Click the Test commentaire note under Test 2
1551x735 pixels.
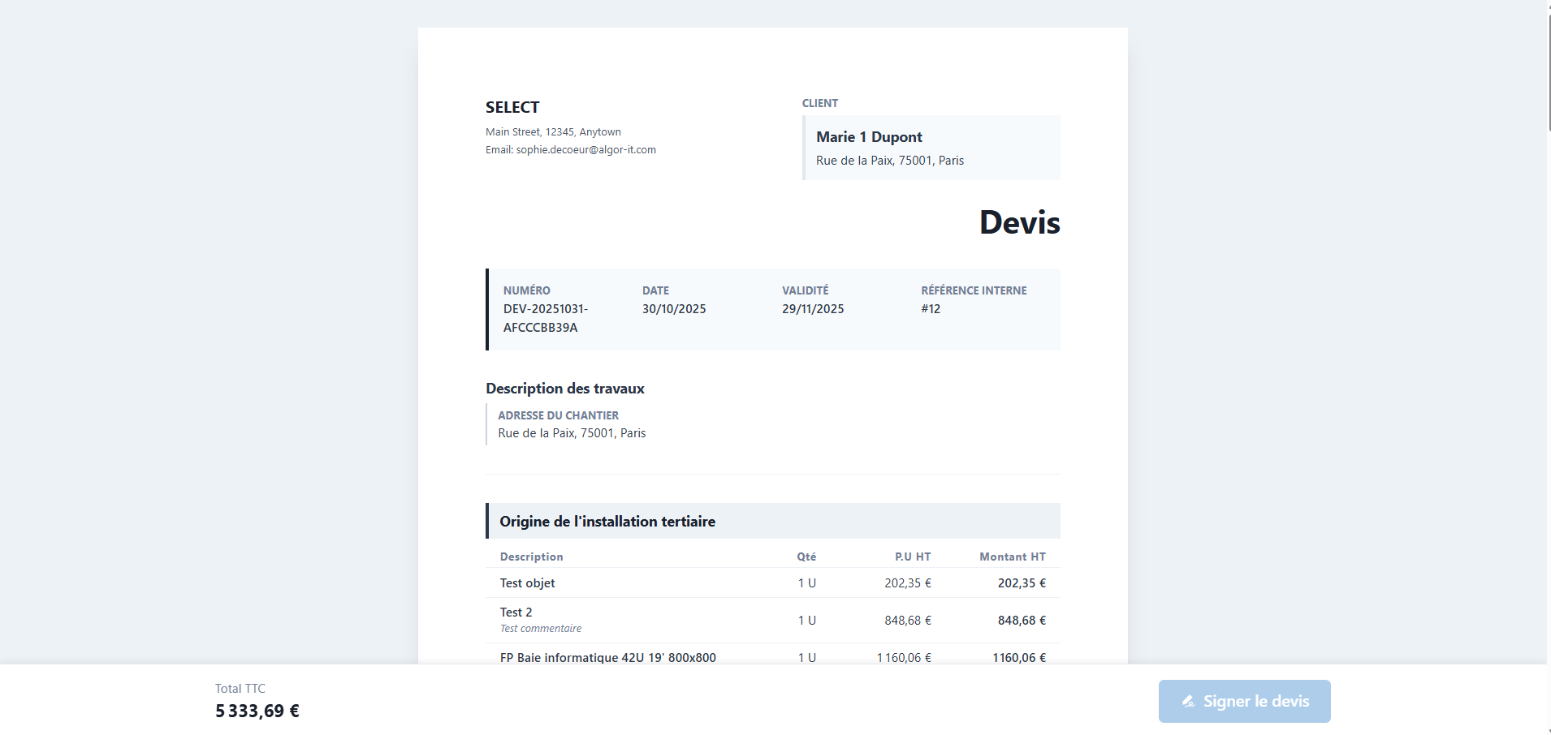(541, 629)
